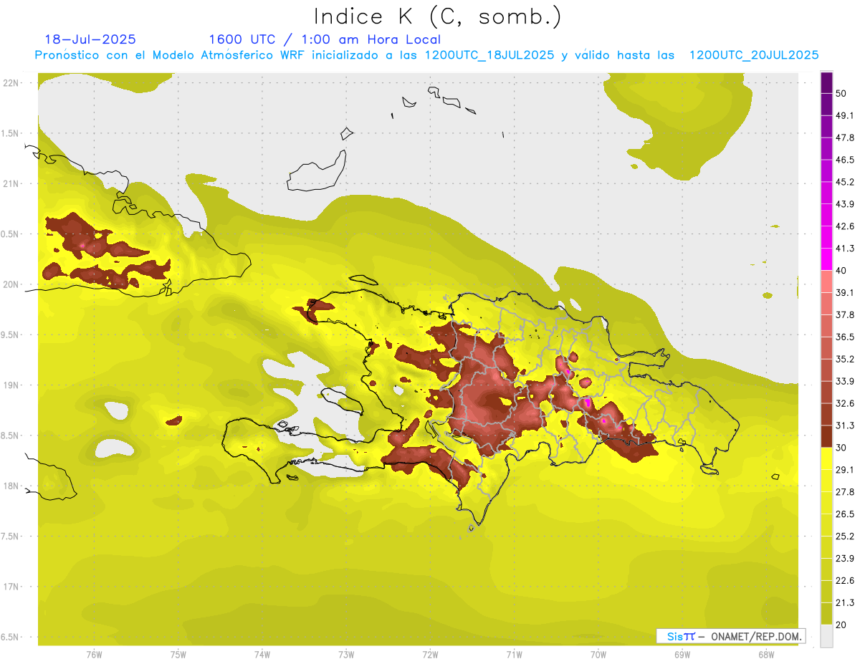
Task: Select the date text "18-Jul-2025"
Action: 90,39
